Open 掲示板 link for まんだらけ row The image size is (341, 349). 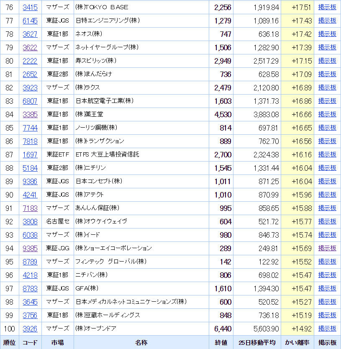[x=327, y=74]
